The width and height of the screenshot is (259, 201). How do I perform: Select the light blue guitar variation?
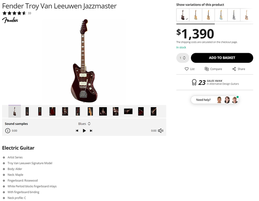click(221, 15)
